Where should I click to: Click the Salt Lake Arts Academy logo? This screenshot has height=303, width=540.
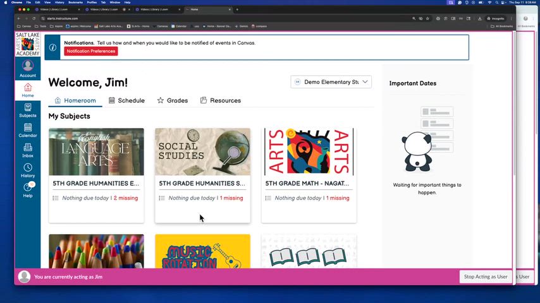tap(27, 44)
